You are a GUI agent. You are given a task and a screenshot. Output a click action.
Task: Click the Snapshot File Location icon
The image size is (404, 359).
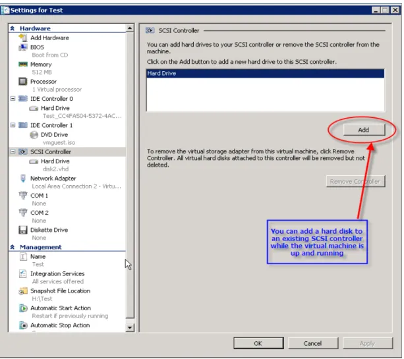[23, 291]
